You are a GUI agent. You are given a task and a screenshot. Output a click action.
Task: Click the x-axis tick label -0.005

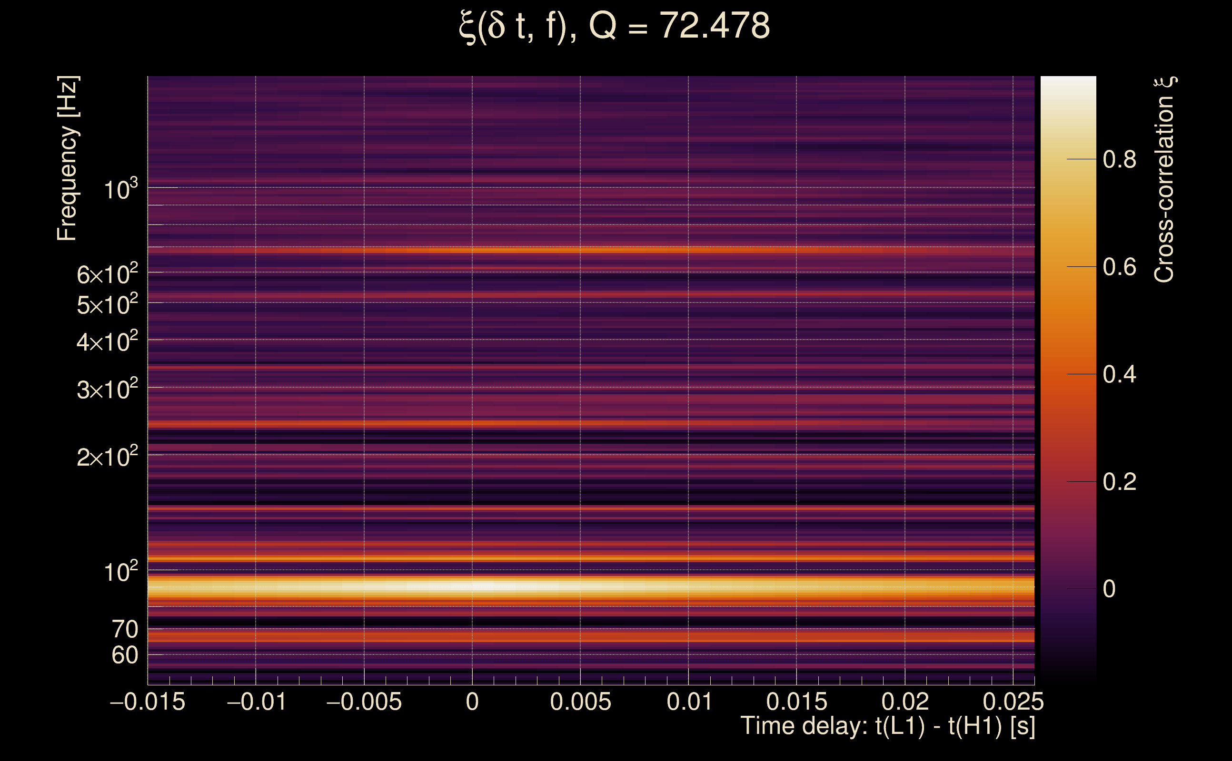pos(364,702)
